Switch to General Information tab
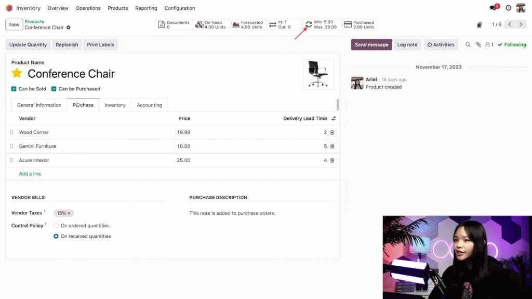Screen dimensions: 532x299 point(39,105)
